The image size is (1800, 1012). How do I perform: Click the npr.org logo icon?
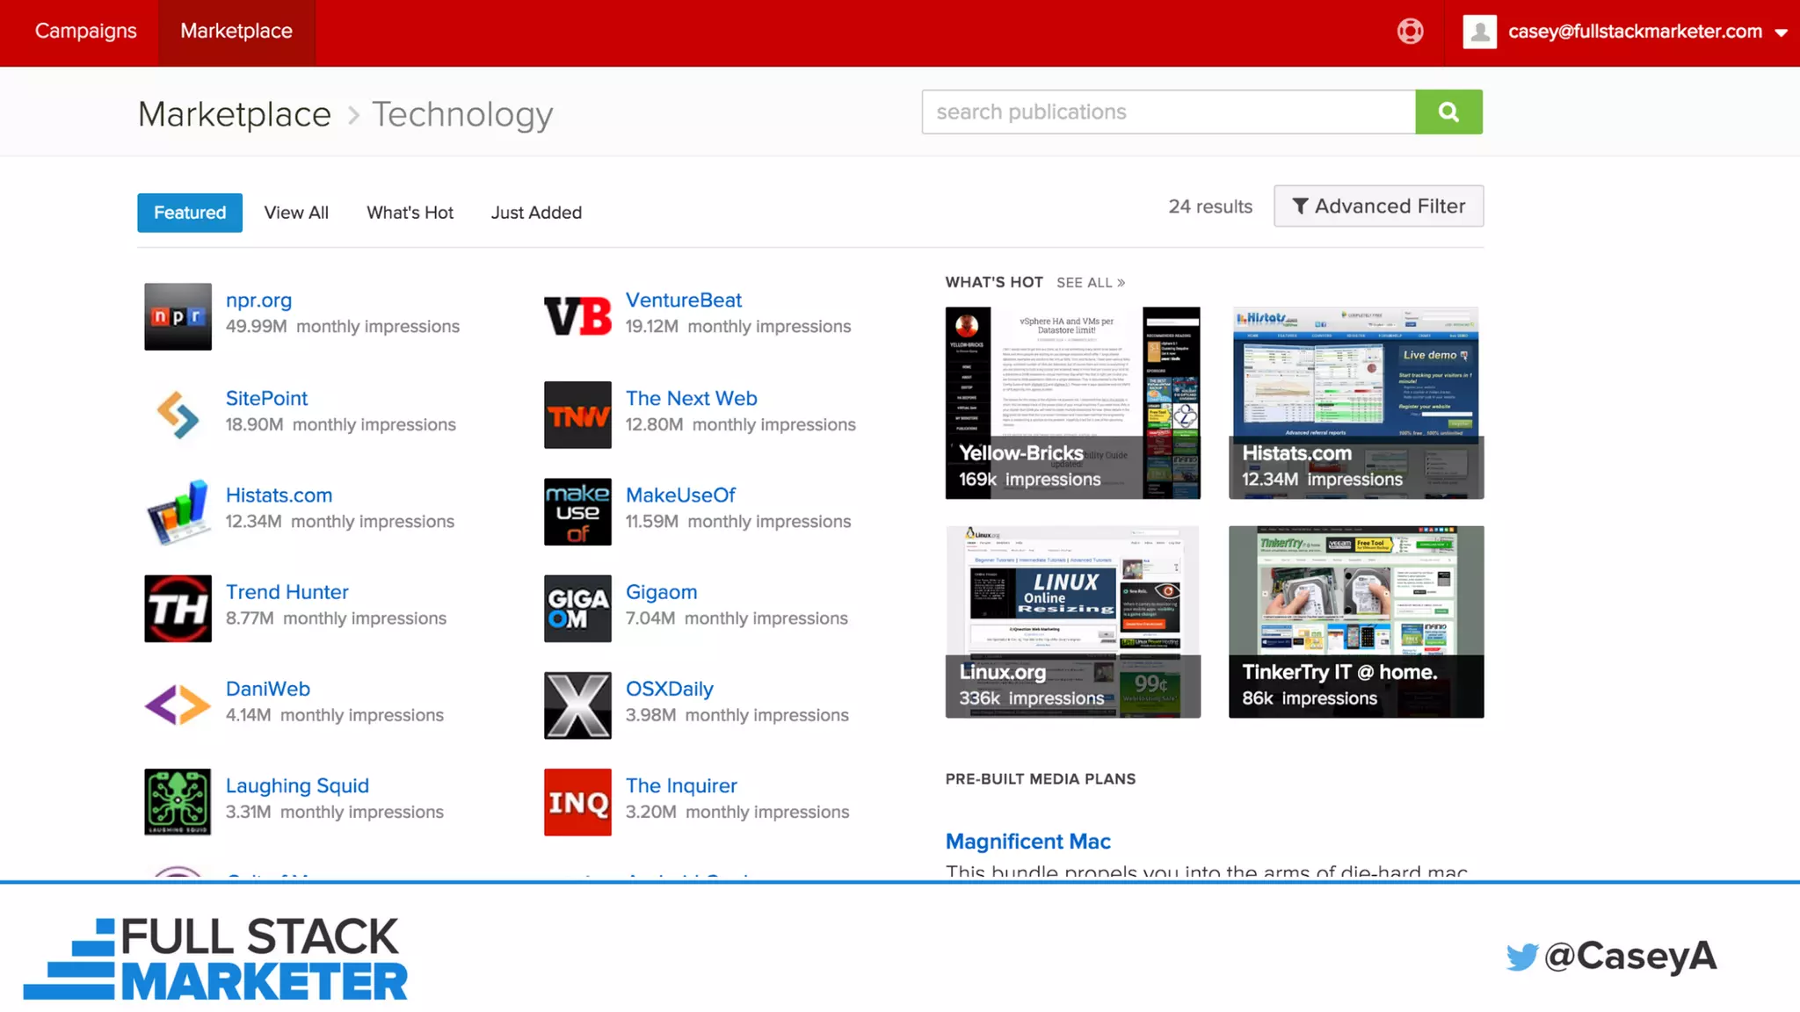(x=178, y=316)
